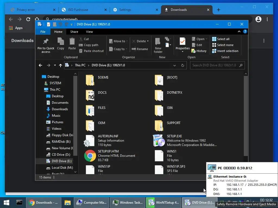This screenshot has height=208, width=278.
Task: Click Select none in the ribbon
Action: click(223, 45)
